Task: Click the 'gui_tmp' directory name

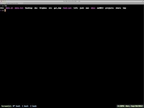Action: pyautogui.click(x=58, y=8)
